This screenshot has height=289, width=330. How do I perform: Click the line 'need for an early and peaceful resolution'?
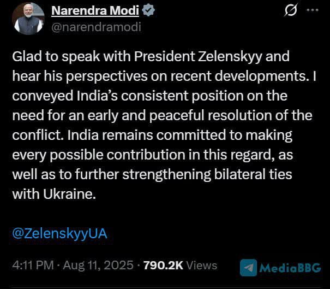(162, 116)
